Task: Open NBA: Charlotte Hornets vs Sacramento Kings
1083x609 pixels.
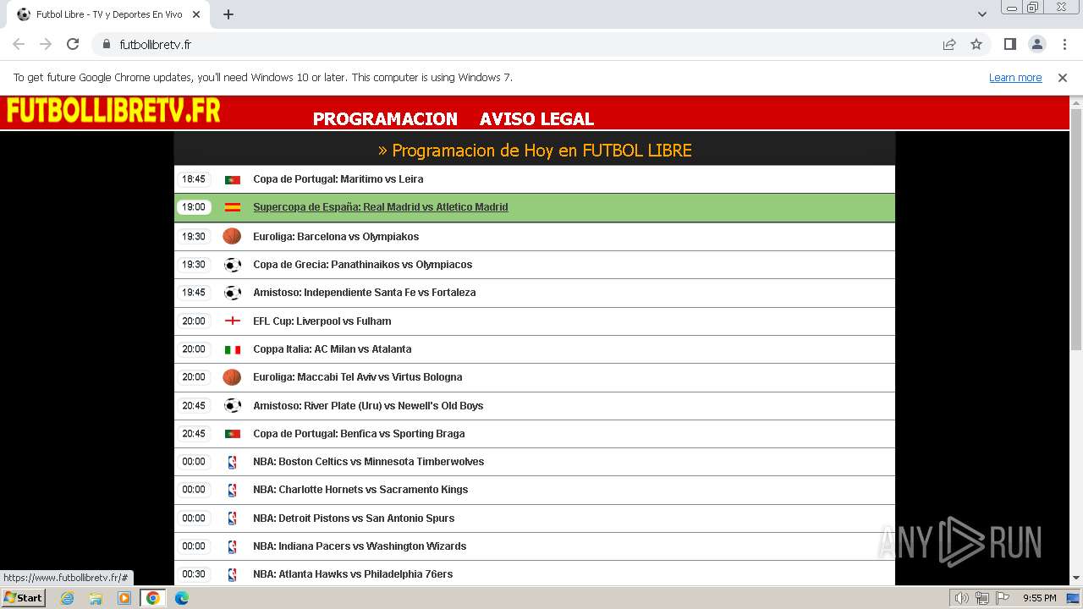Action: [x=360, y=490]
